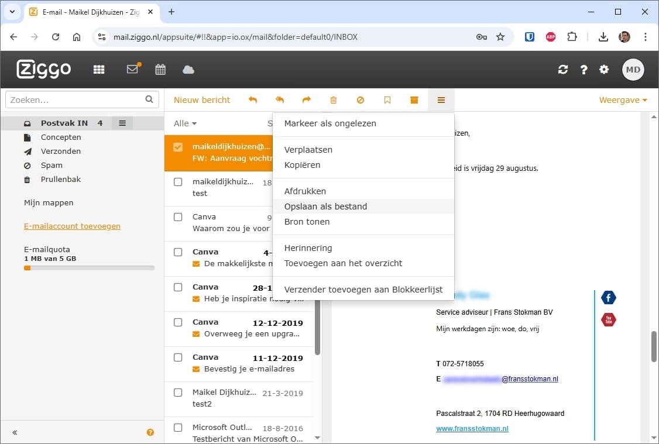The image size is (659, 444).
Task: Refresh mail using the sync icon
Action: [563, 69]
